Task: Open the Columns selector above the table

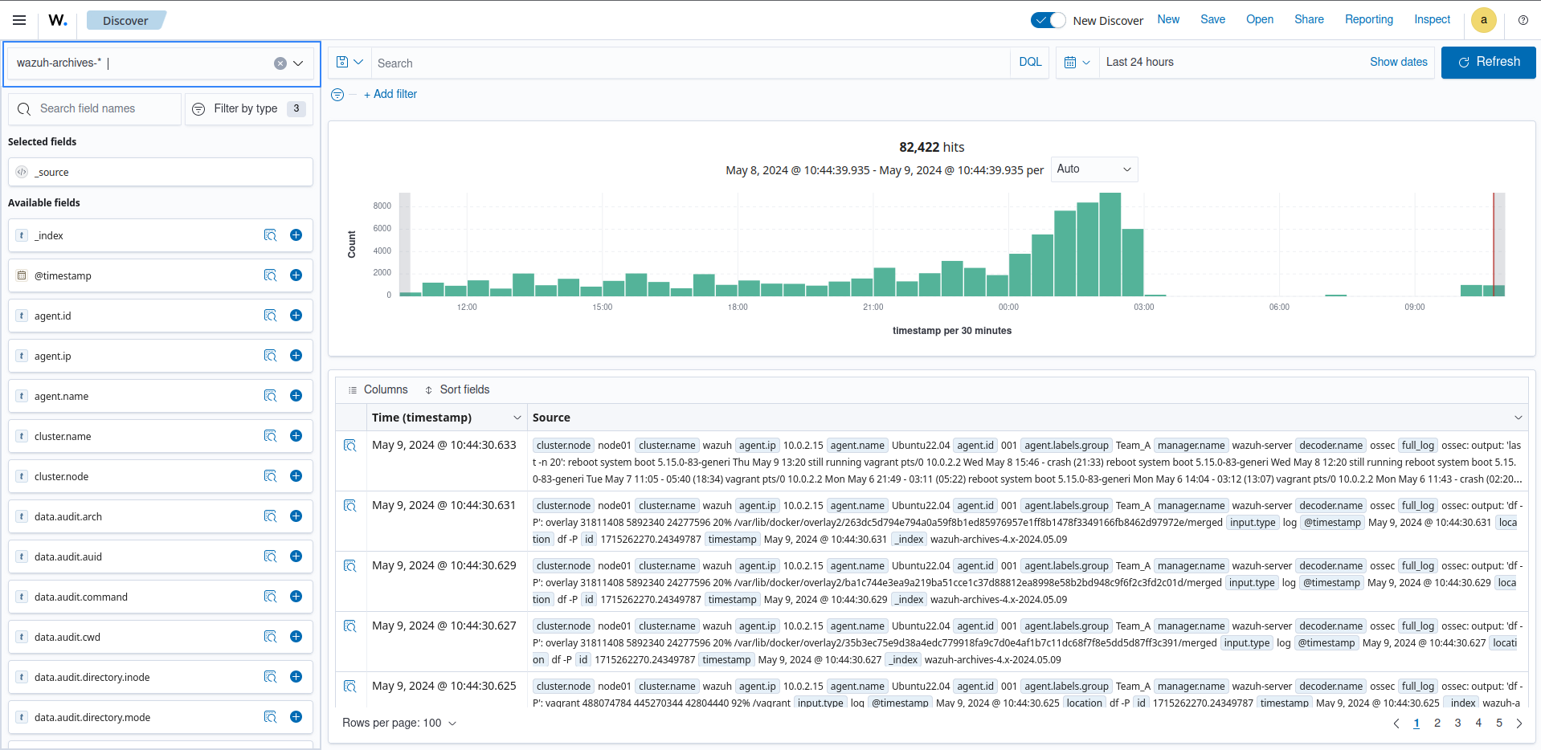Action: click(377, 389)
